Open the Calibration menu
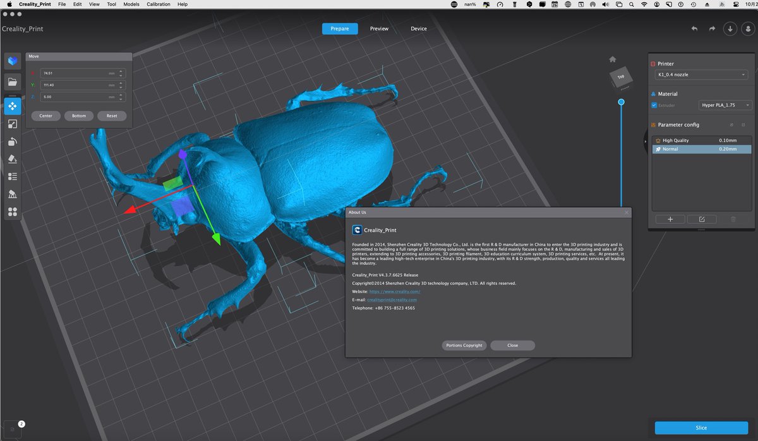 click(159, 4)
